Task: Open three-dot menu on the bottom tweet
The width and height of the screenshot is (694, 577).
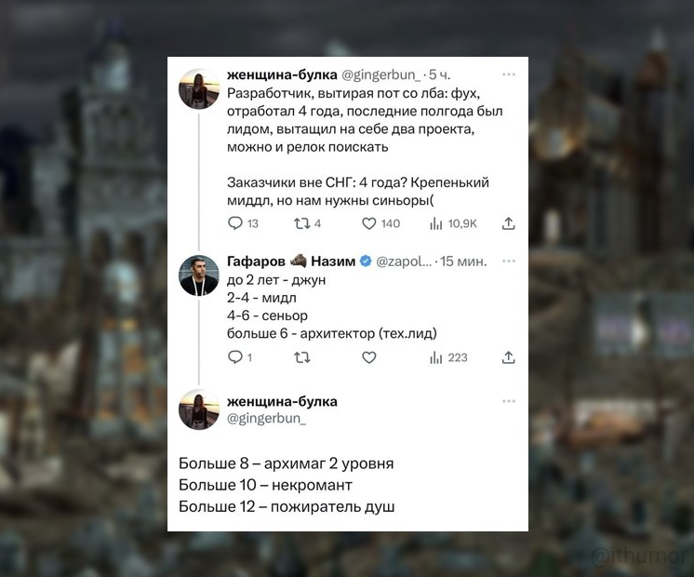Action: (x=509, y=401)
